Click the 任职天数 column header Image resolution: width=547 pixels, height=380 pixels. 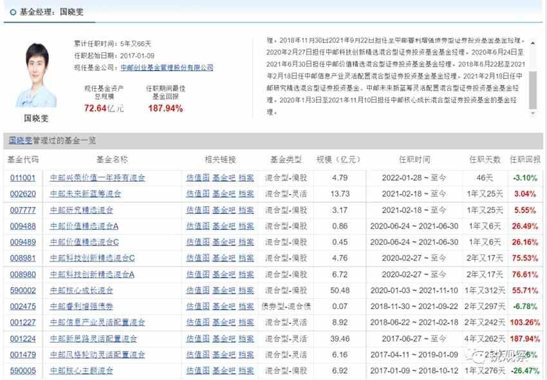tap(485, 160)
